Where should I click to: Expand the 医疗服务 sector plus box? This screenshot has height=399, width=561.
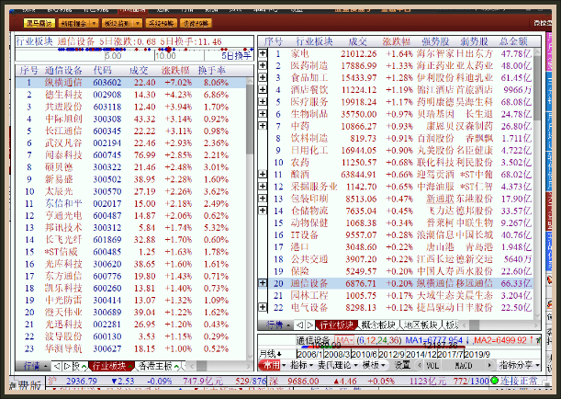(263, 101)
